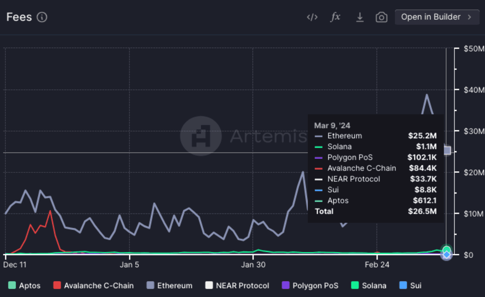The width and height of the screenshot is (485, 297).
Task: Click the Avalanche C-Chain red legend swatch
Action: [57, 285]
